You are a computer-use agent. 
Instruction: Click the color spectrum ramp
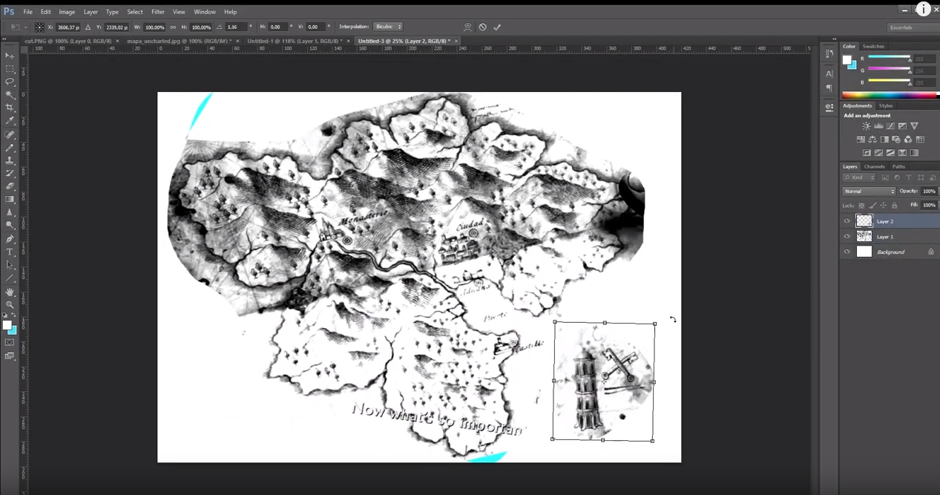pyautogui.click(x=889, y=95)
